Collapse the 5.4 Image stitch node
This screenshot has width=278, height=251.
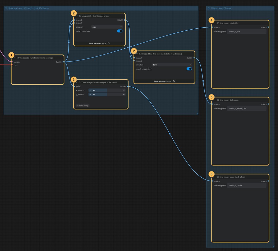pos(137,54)
